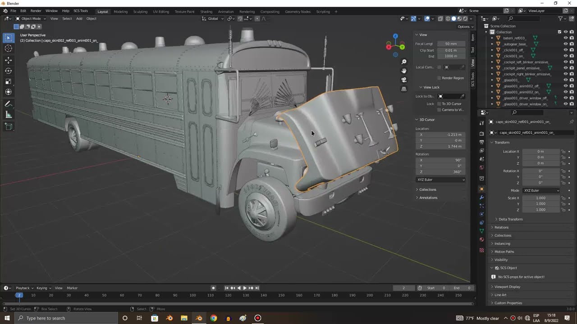Screen dimensions: 577x324
Task: Play the animation forward
Action: [x=245, y=288]
